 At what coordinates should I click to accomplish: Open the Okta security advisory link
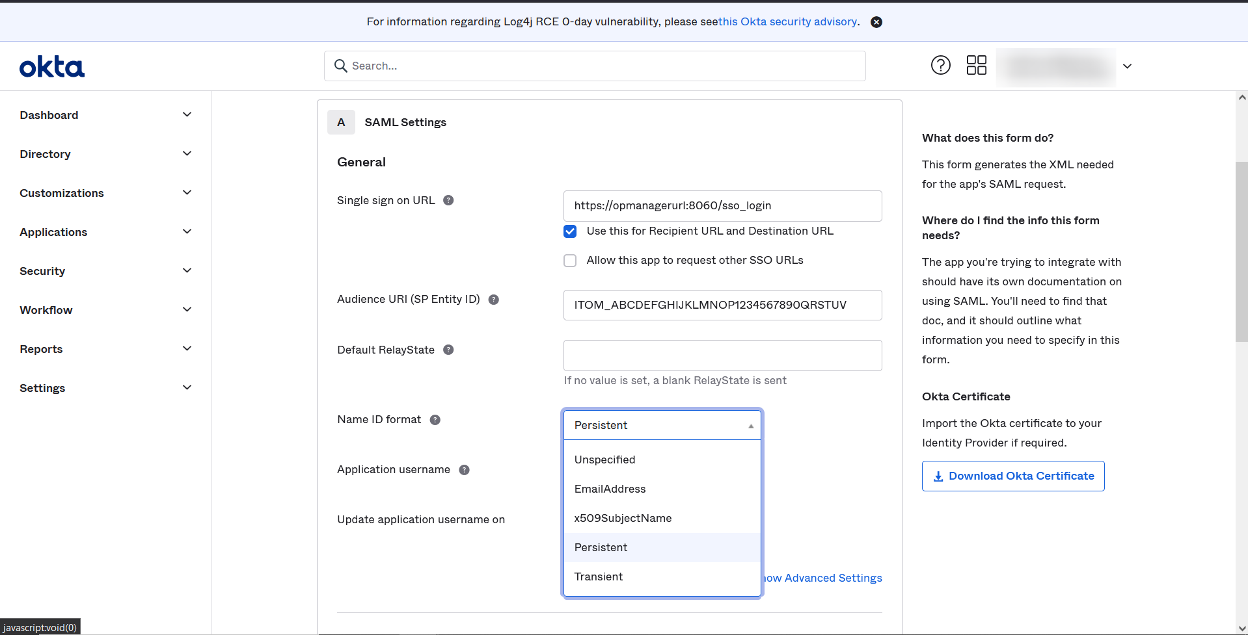pos(789,22)
